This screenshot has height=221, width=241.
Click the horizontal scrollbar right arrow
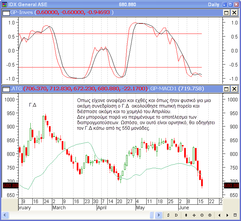(x=158, y=215)
